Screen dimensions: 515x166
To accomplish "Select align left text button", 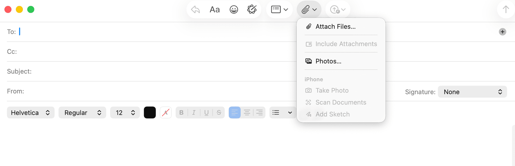I will tap(235, 113).
